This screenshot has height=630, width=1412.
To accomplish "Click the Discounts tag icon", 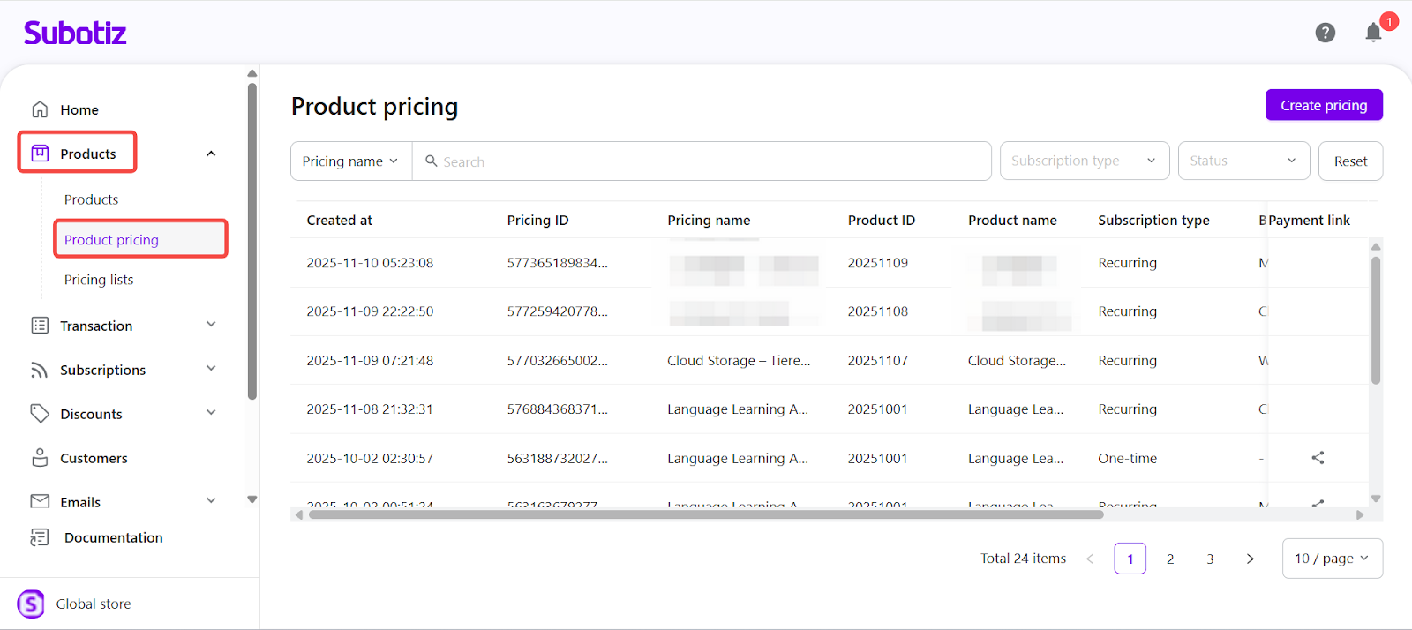I will tap(40, 413).
